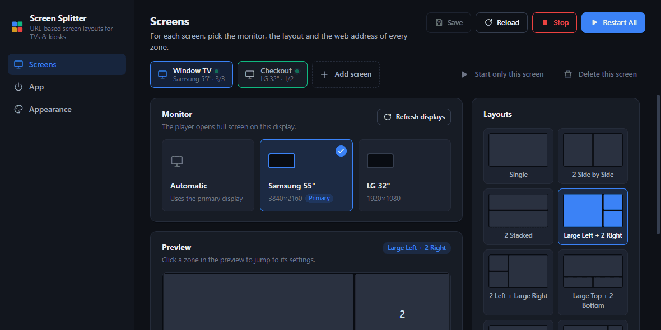Choose the 2 Side by Side layout
The width and height of the screenshot is (661, 330).
coord(593,156)
